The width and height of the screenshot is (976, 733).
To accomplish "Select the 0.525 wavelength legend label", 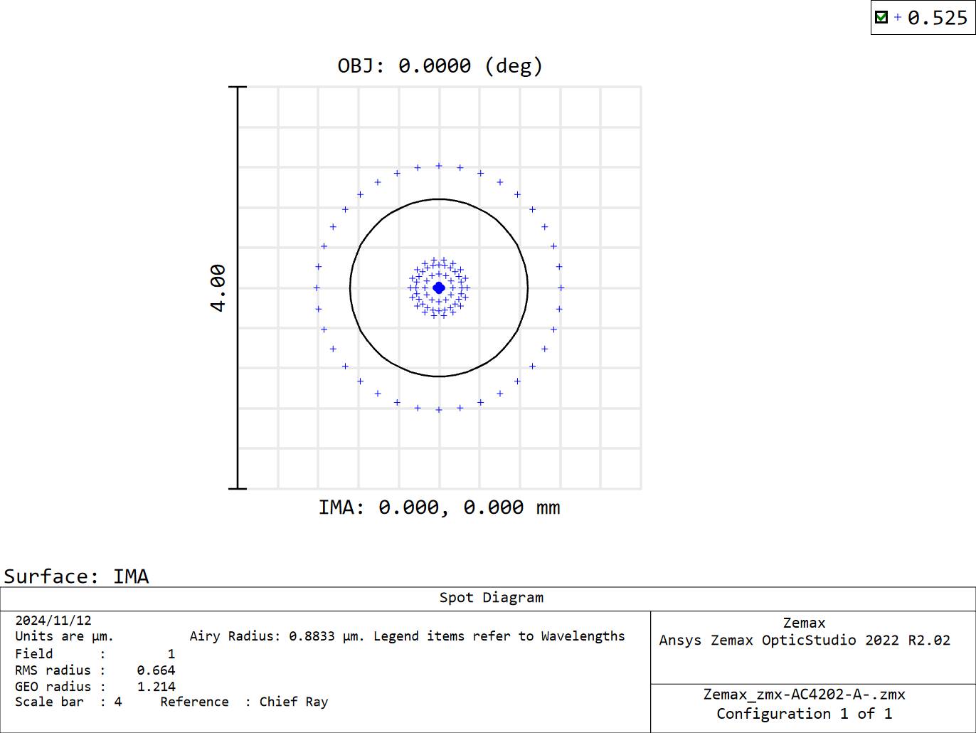I will [938, 18].
